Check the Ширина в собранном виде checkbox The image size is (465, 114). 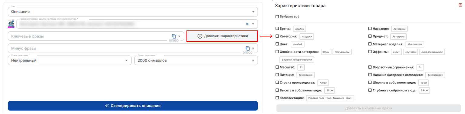pyautogui.click(x=370, y=82)
